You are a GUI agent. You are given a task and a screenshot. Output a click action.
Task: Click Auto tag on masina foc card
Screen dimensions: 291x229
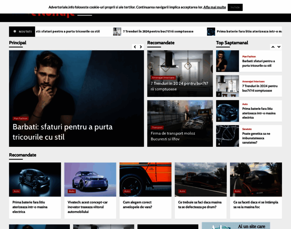[237, 191]
